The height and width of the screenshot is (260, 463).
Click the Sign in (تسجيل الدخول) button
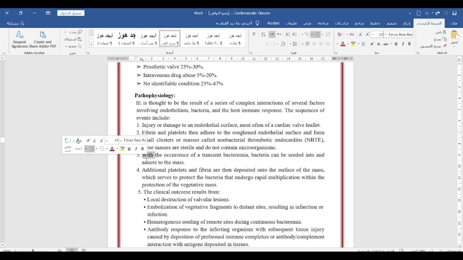point(71,13)
